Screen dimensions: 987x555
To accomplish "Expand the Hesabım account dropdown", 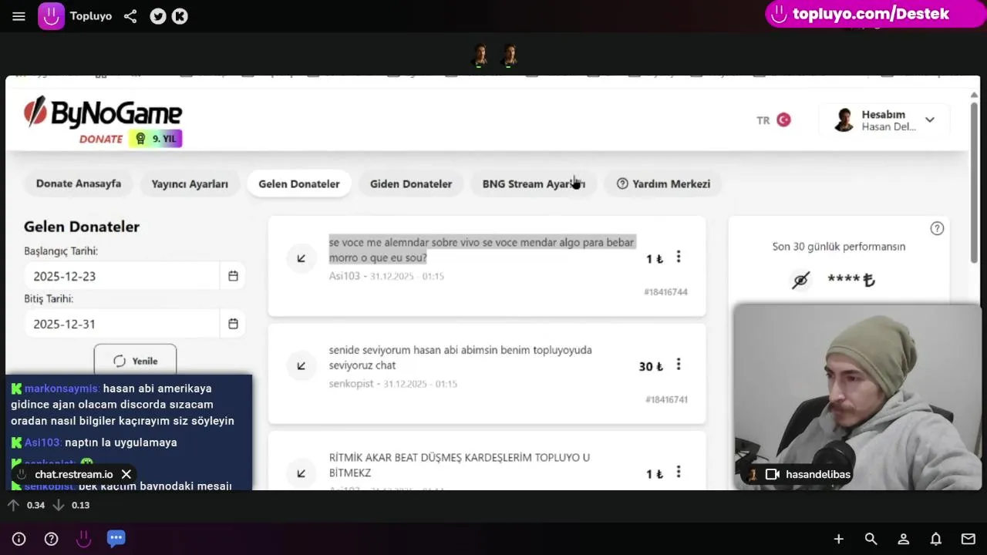I will tap(929, 120).
